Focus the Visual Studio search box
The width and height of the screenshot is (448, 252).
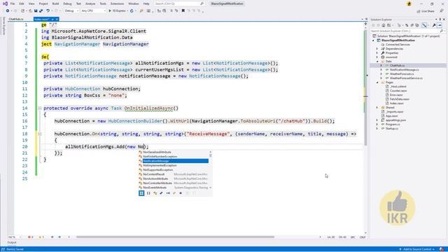click(179, 3)
